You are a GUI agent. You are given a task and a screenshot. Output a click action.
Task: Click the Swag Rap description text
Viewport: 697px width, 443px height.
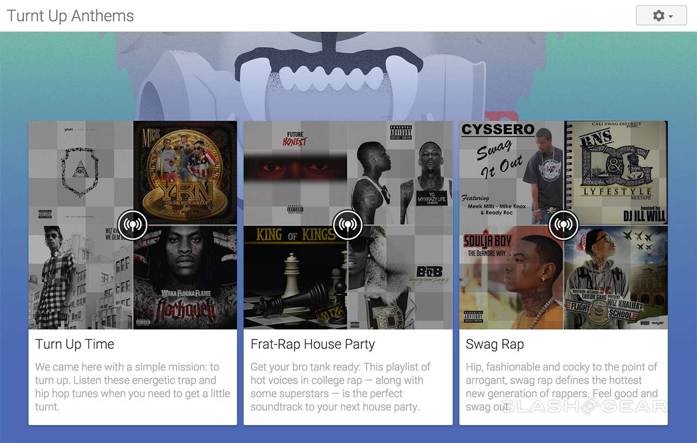point(561,387)
